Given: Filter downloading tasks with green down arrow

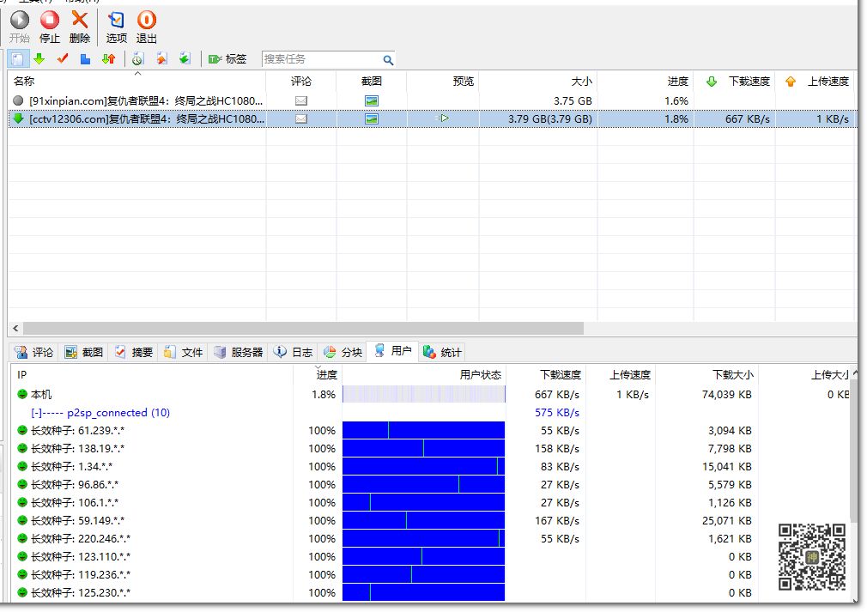Looking at the screenshot, I should click(39, 58).
